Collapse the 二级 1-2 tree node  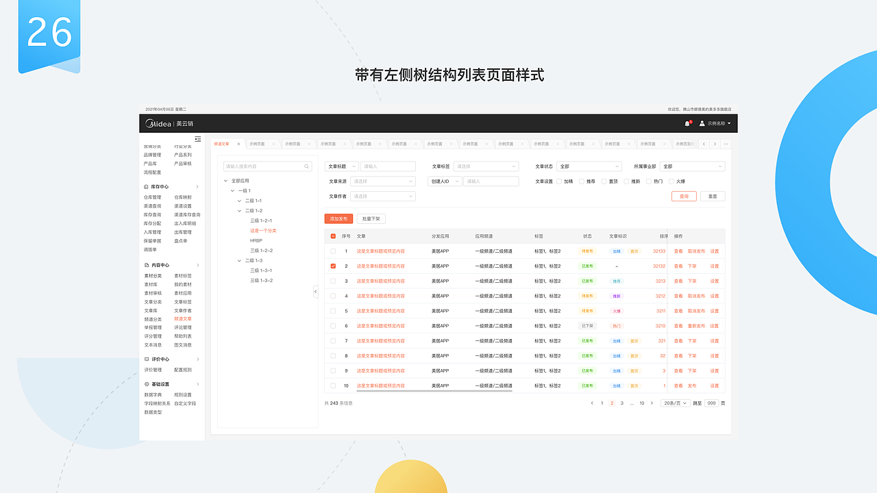(238, 210)
